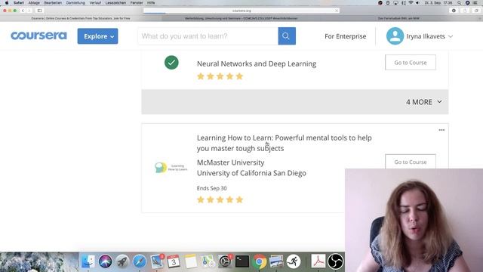Expand the Iryna Ilkavets account menu chevron
This screenshot has width=483, height=272.
[451, 36]
